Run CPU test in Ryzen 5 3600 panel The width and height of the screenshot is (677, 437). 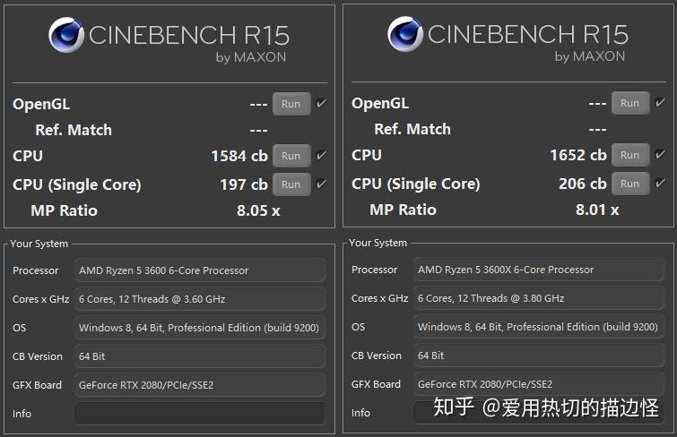(x=291, y=156)
